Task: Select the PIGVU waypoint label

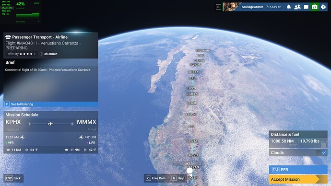Action: [193, 155]
